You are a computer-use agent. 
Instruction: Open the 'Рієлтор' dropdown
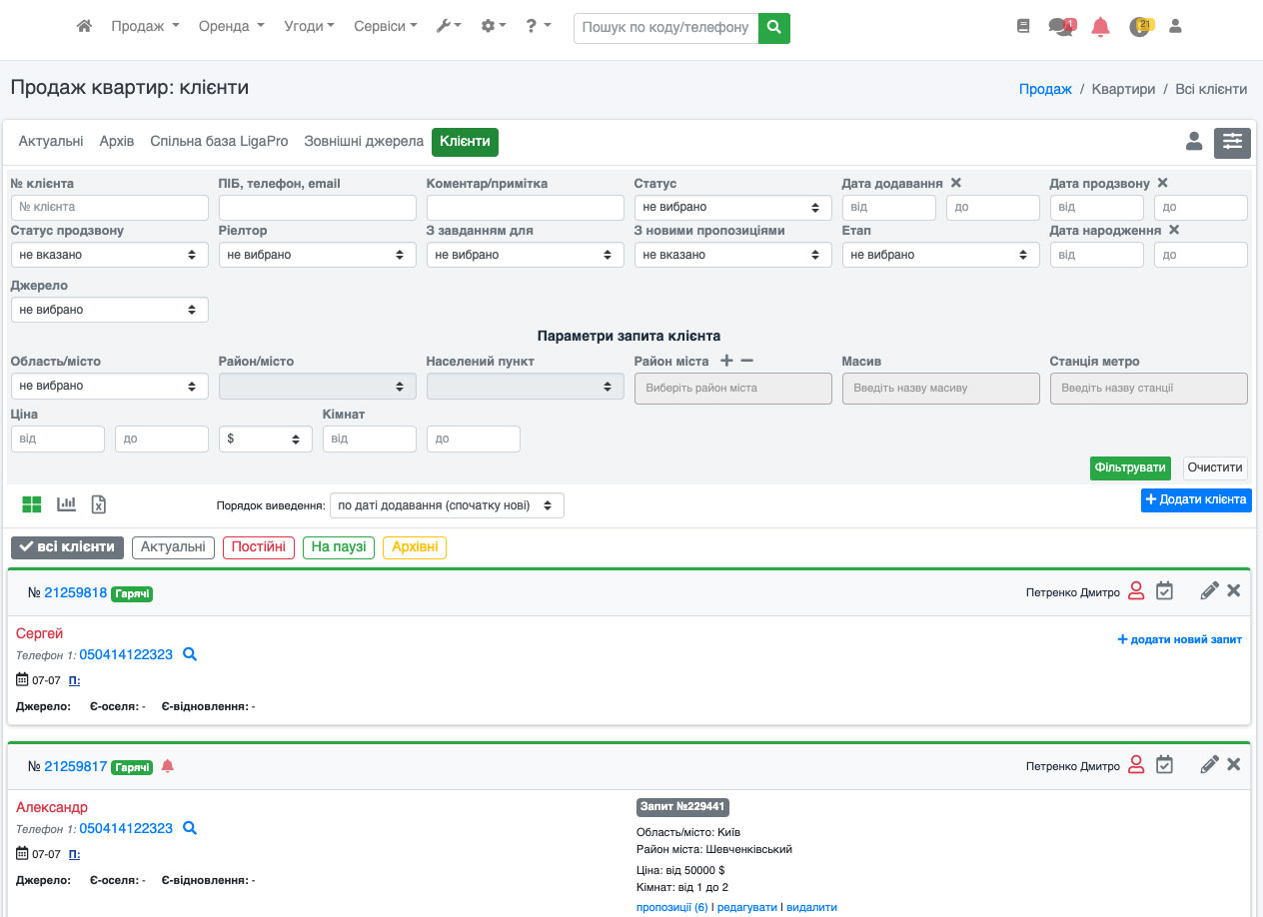point(317,255)
